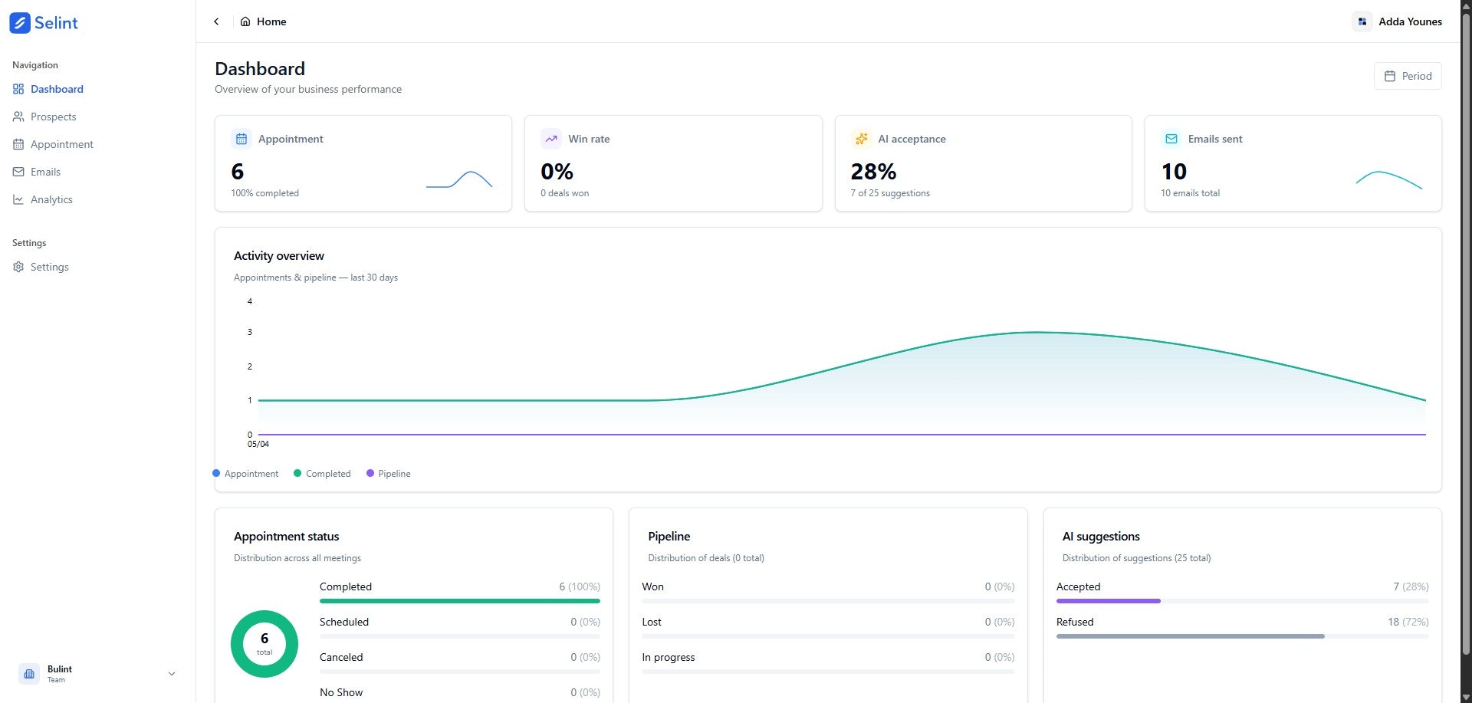Click the donut chart showing 6 total
Viewport: 1472px width, 703px height.
(x=264, y=644)
